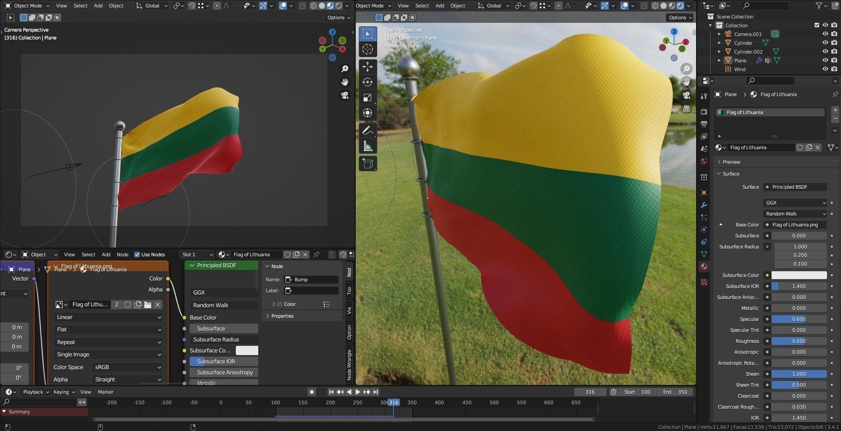The image size is (841, 431).
Task: Select the Measure tool
Action: click(368, 145)
